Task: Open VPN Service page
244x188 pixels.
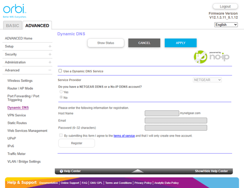Action: coord(17,115)
